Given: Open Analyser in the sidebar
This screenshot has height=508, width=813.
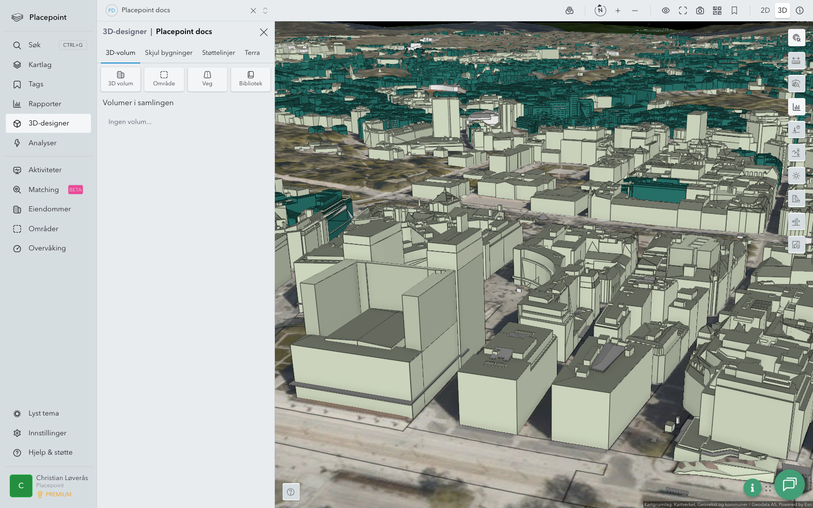Looking at the screenshot, I should click(x=43, y=143).
